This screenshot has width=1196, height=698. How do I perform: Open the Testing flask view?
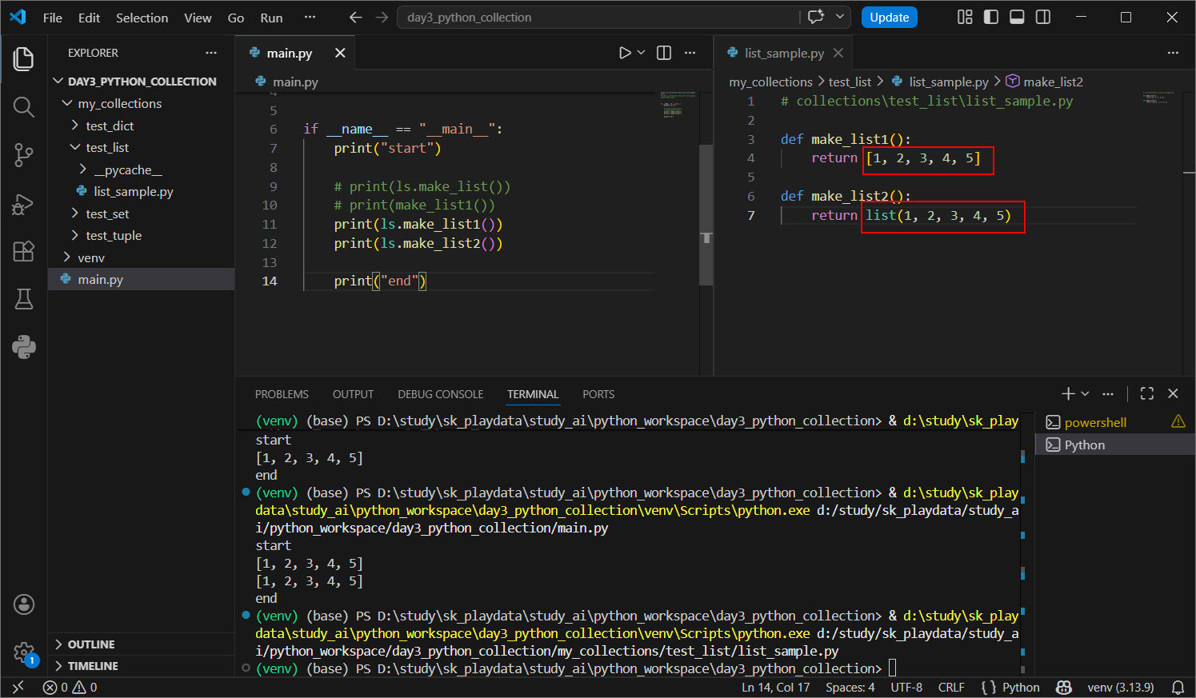(x=24, y=299)
